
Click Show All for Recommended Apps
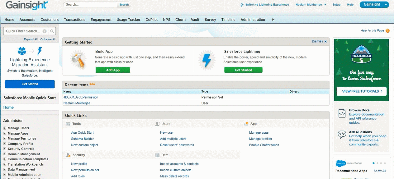380,171
